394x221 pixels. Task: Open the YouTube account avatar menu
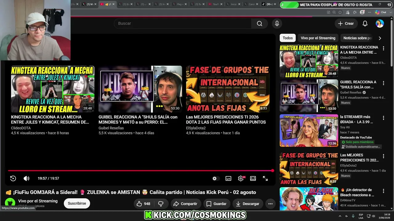pos(380,24)
